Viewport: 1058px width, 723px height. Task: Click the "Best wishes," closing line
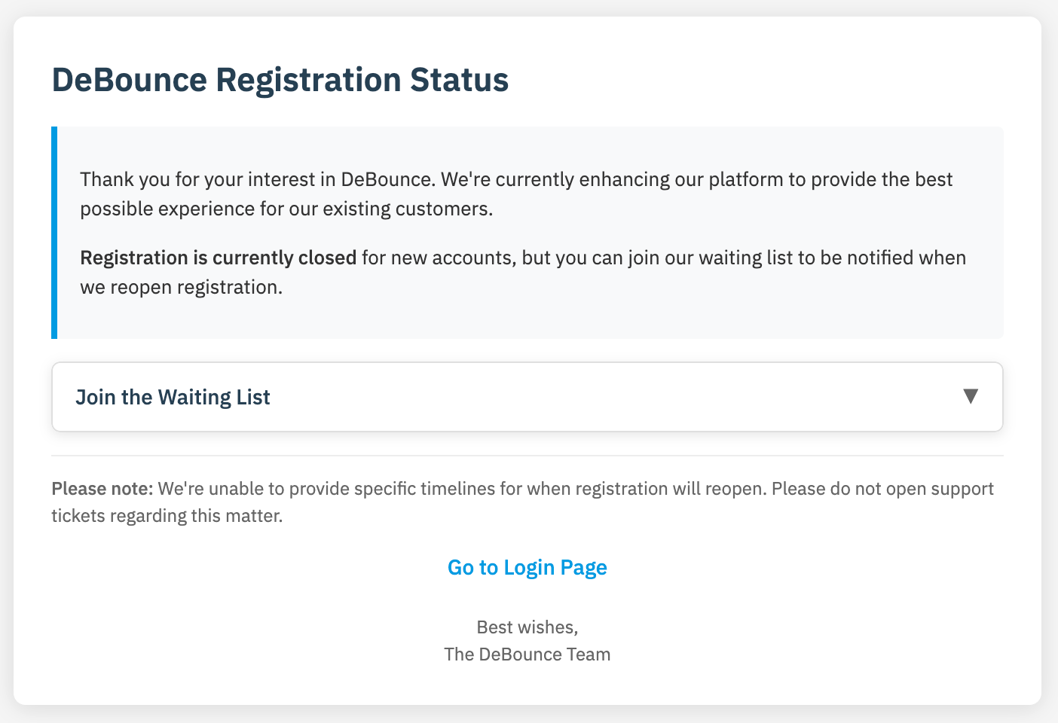click(527, 627)
